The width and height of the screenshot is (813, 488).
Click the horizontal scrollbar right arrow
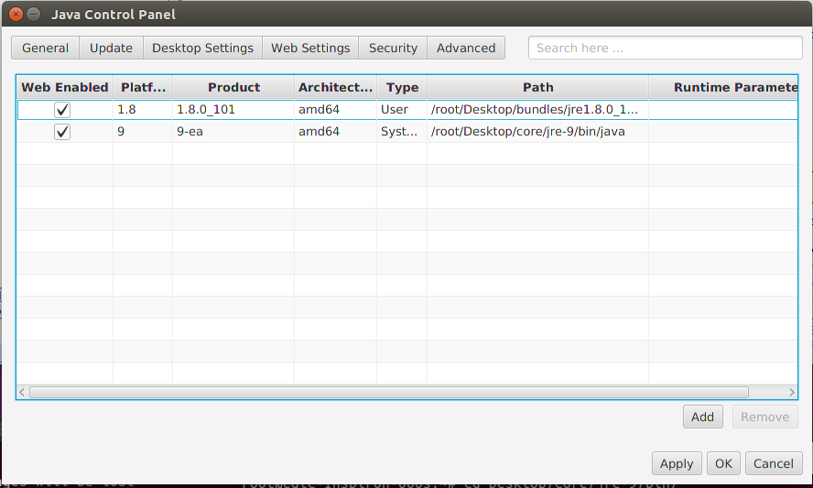[x=792, y=392]
